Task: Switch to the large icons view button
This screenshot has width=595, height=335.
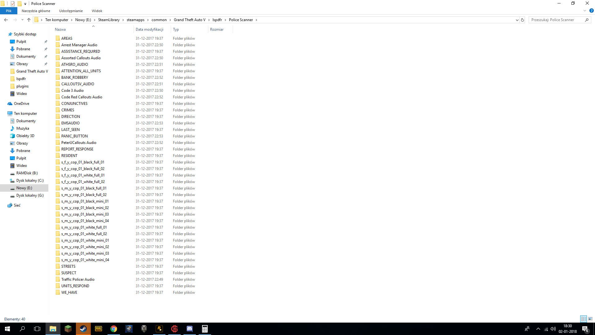Action: pos(590,319)
